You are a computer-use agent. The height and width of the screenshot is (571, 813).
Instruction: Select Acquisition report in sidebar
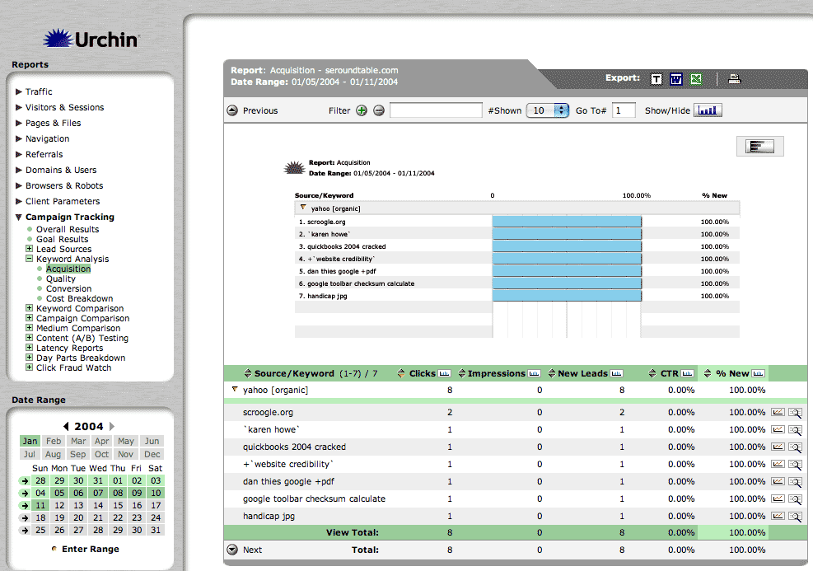(x=68, y=269)
